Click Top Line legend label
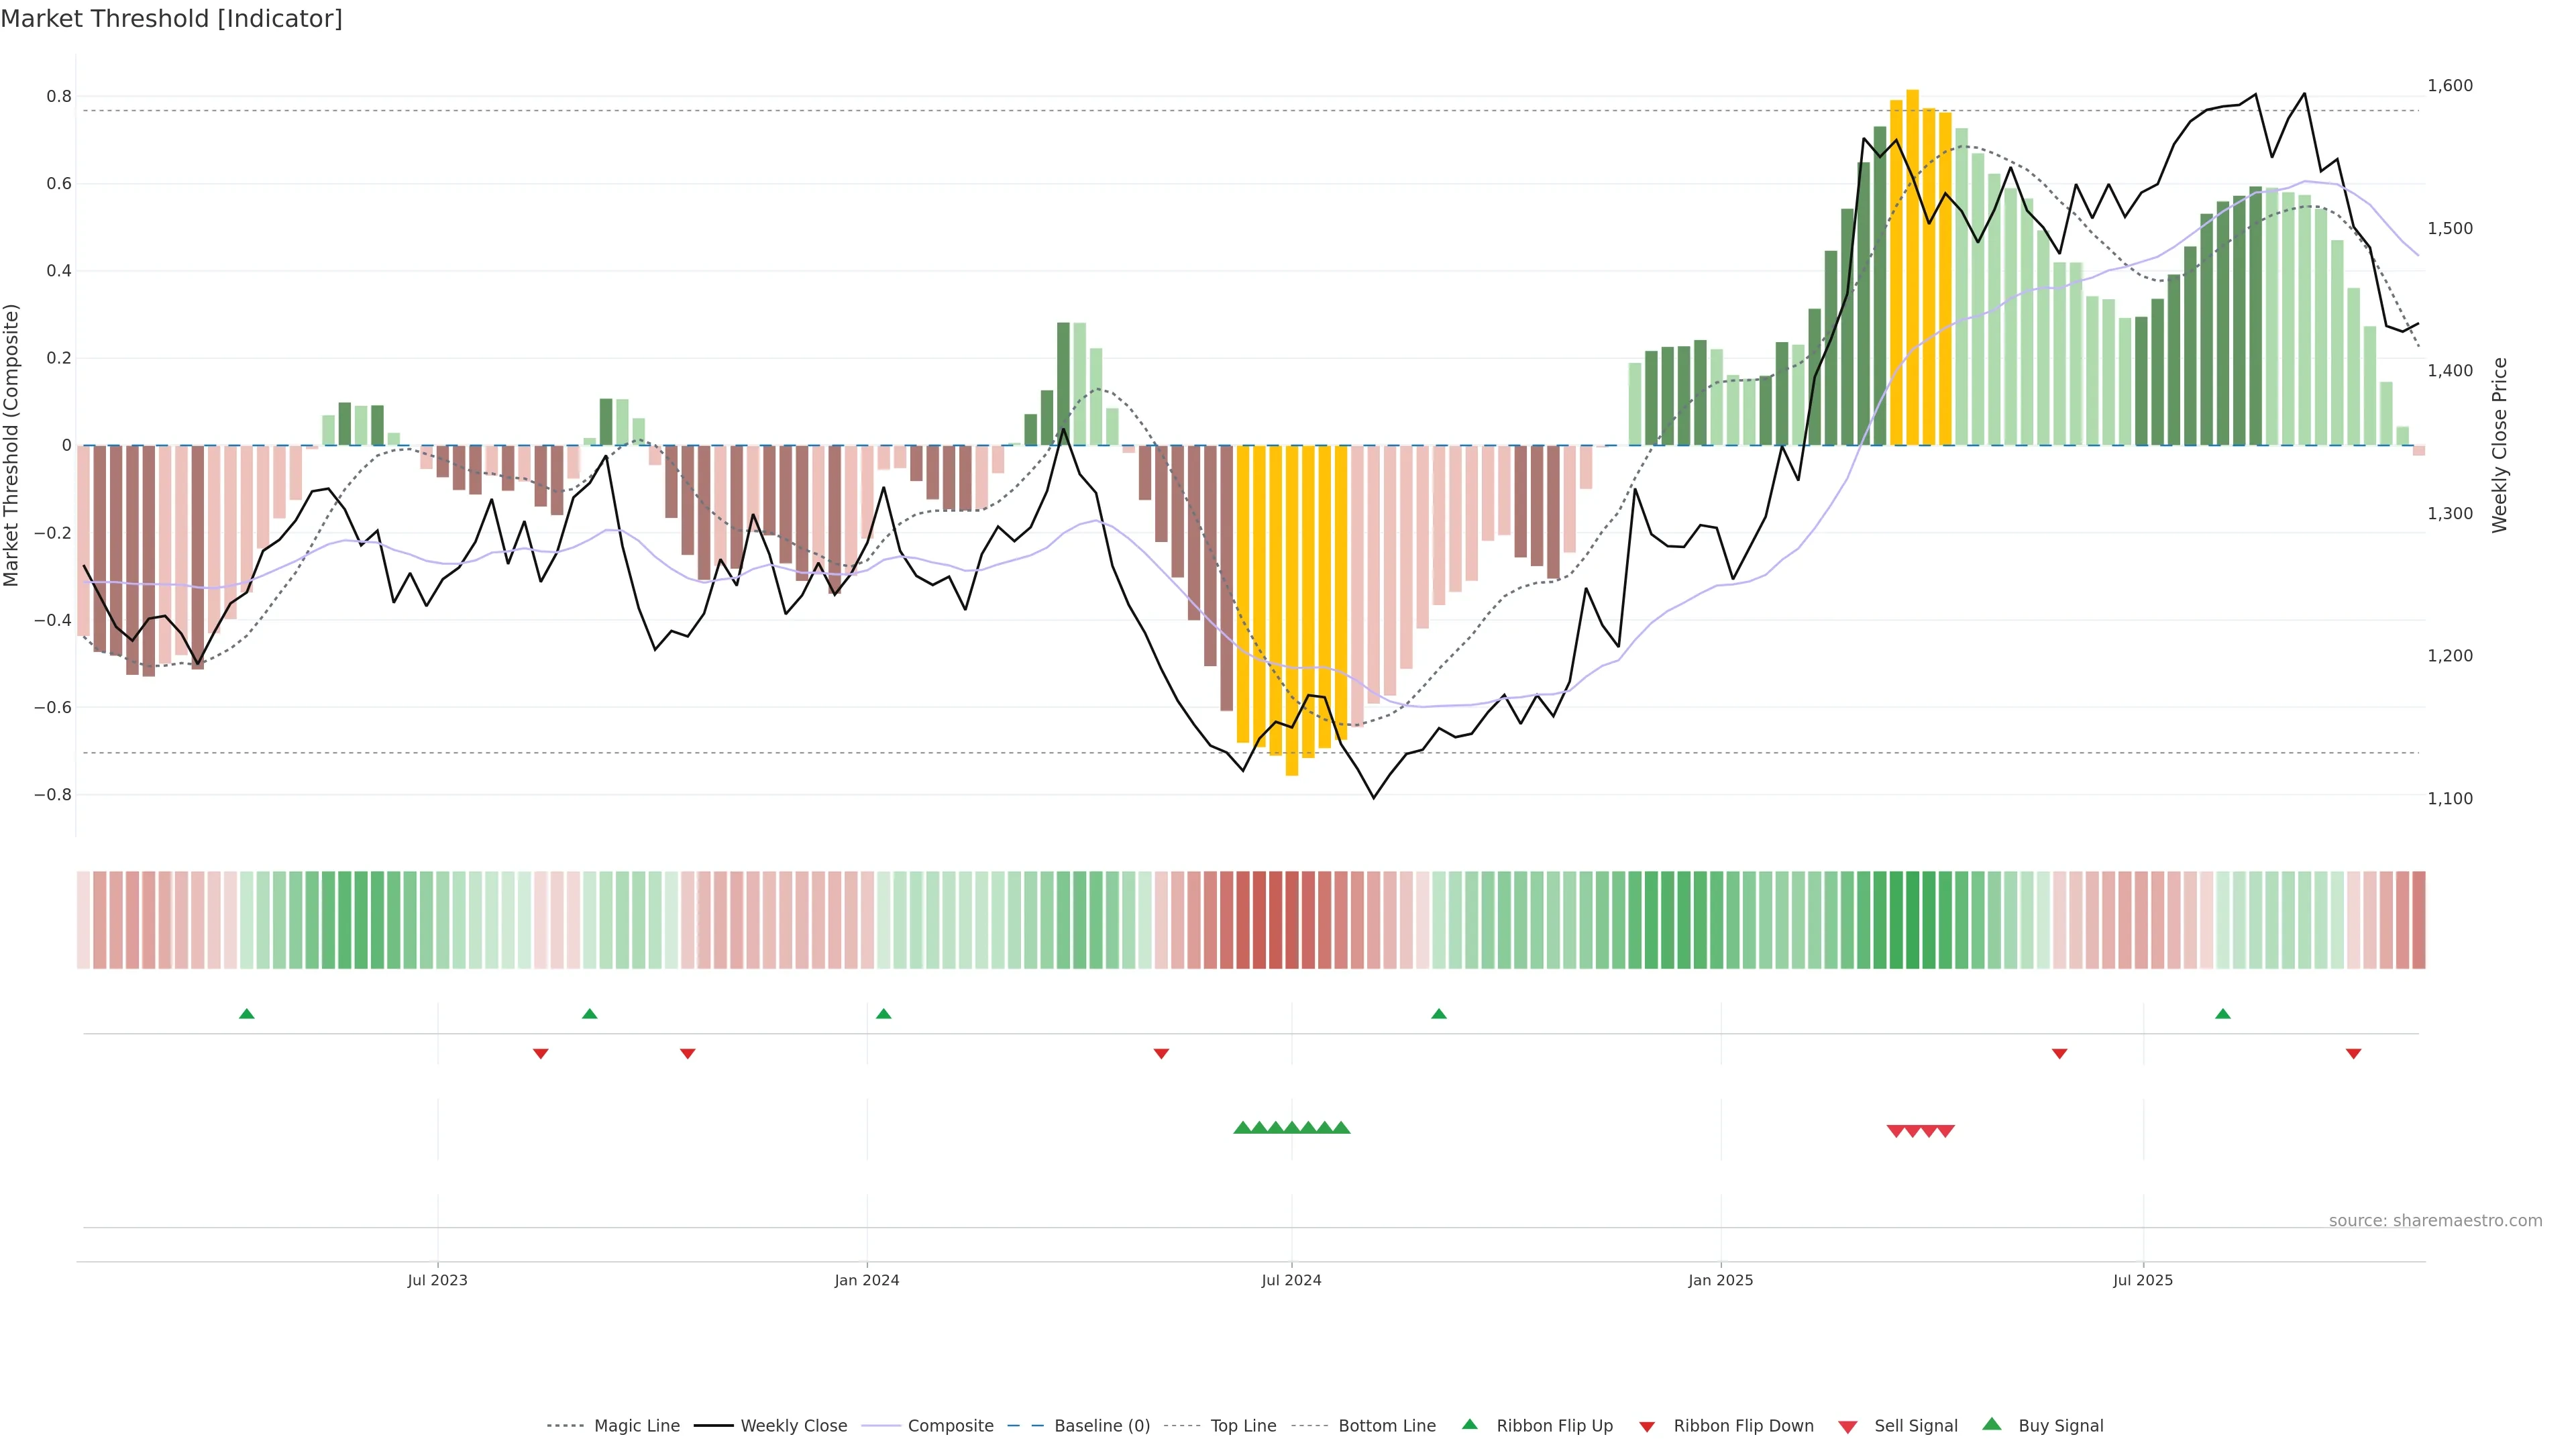 click(x=1243, y=1426)
